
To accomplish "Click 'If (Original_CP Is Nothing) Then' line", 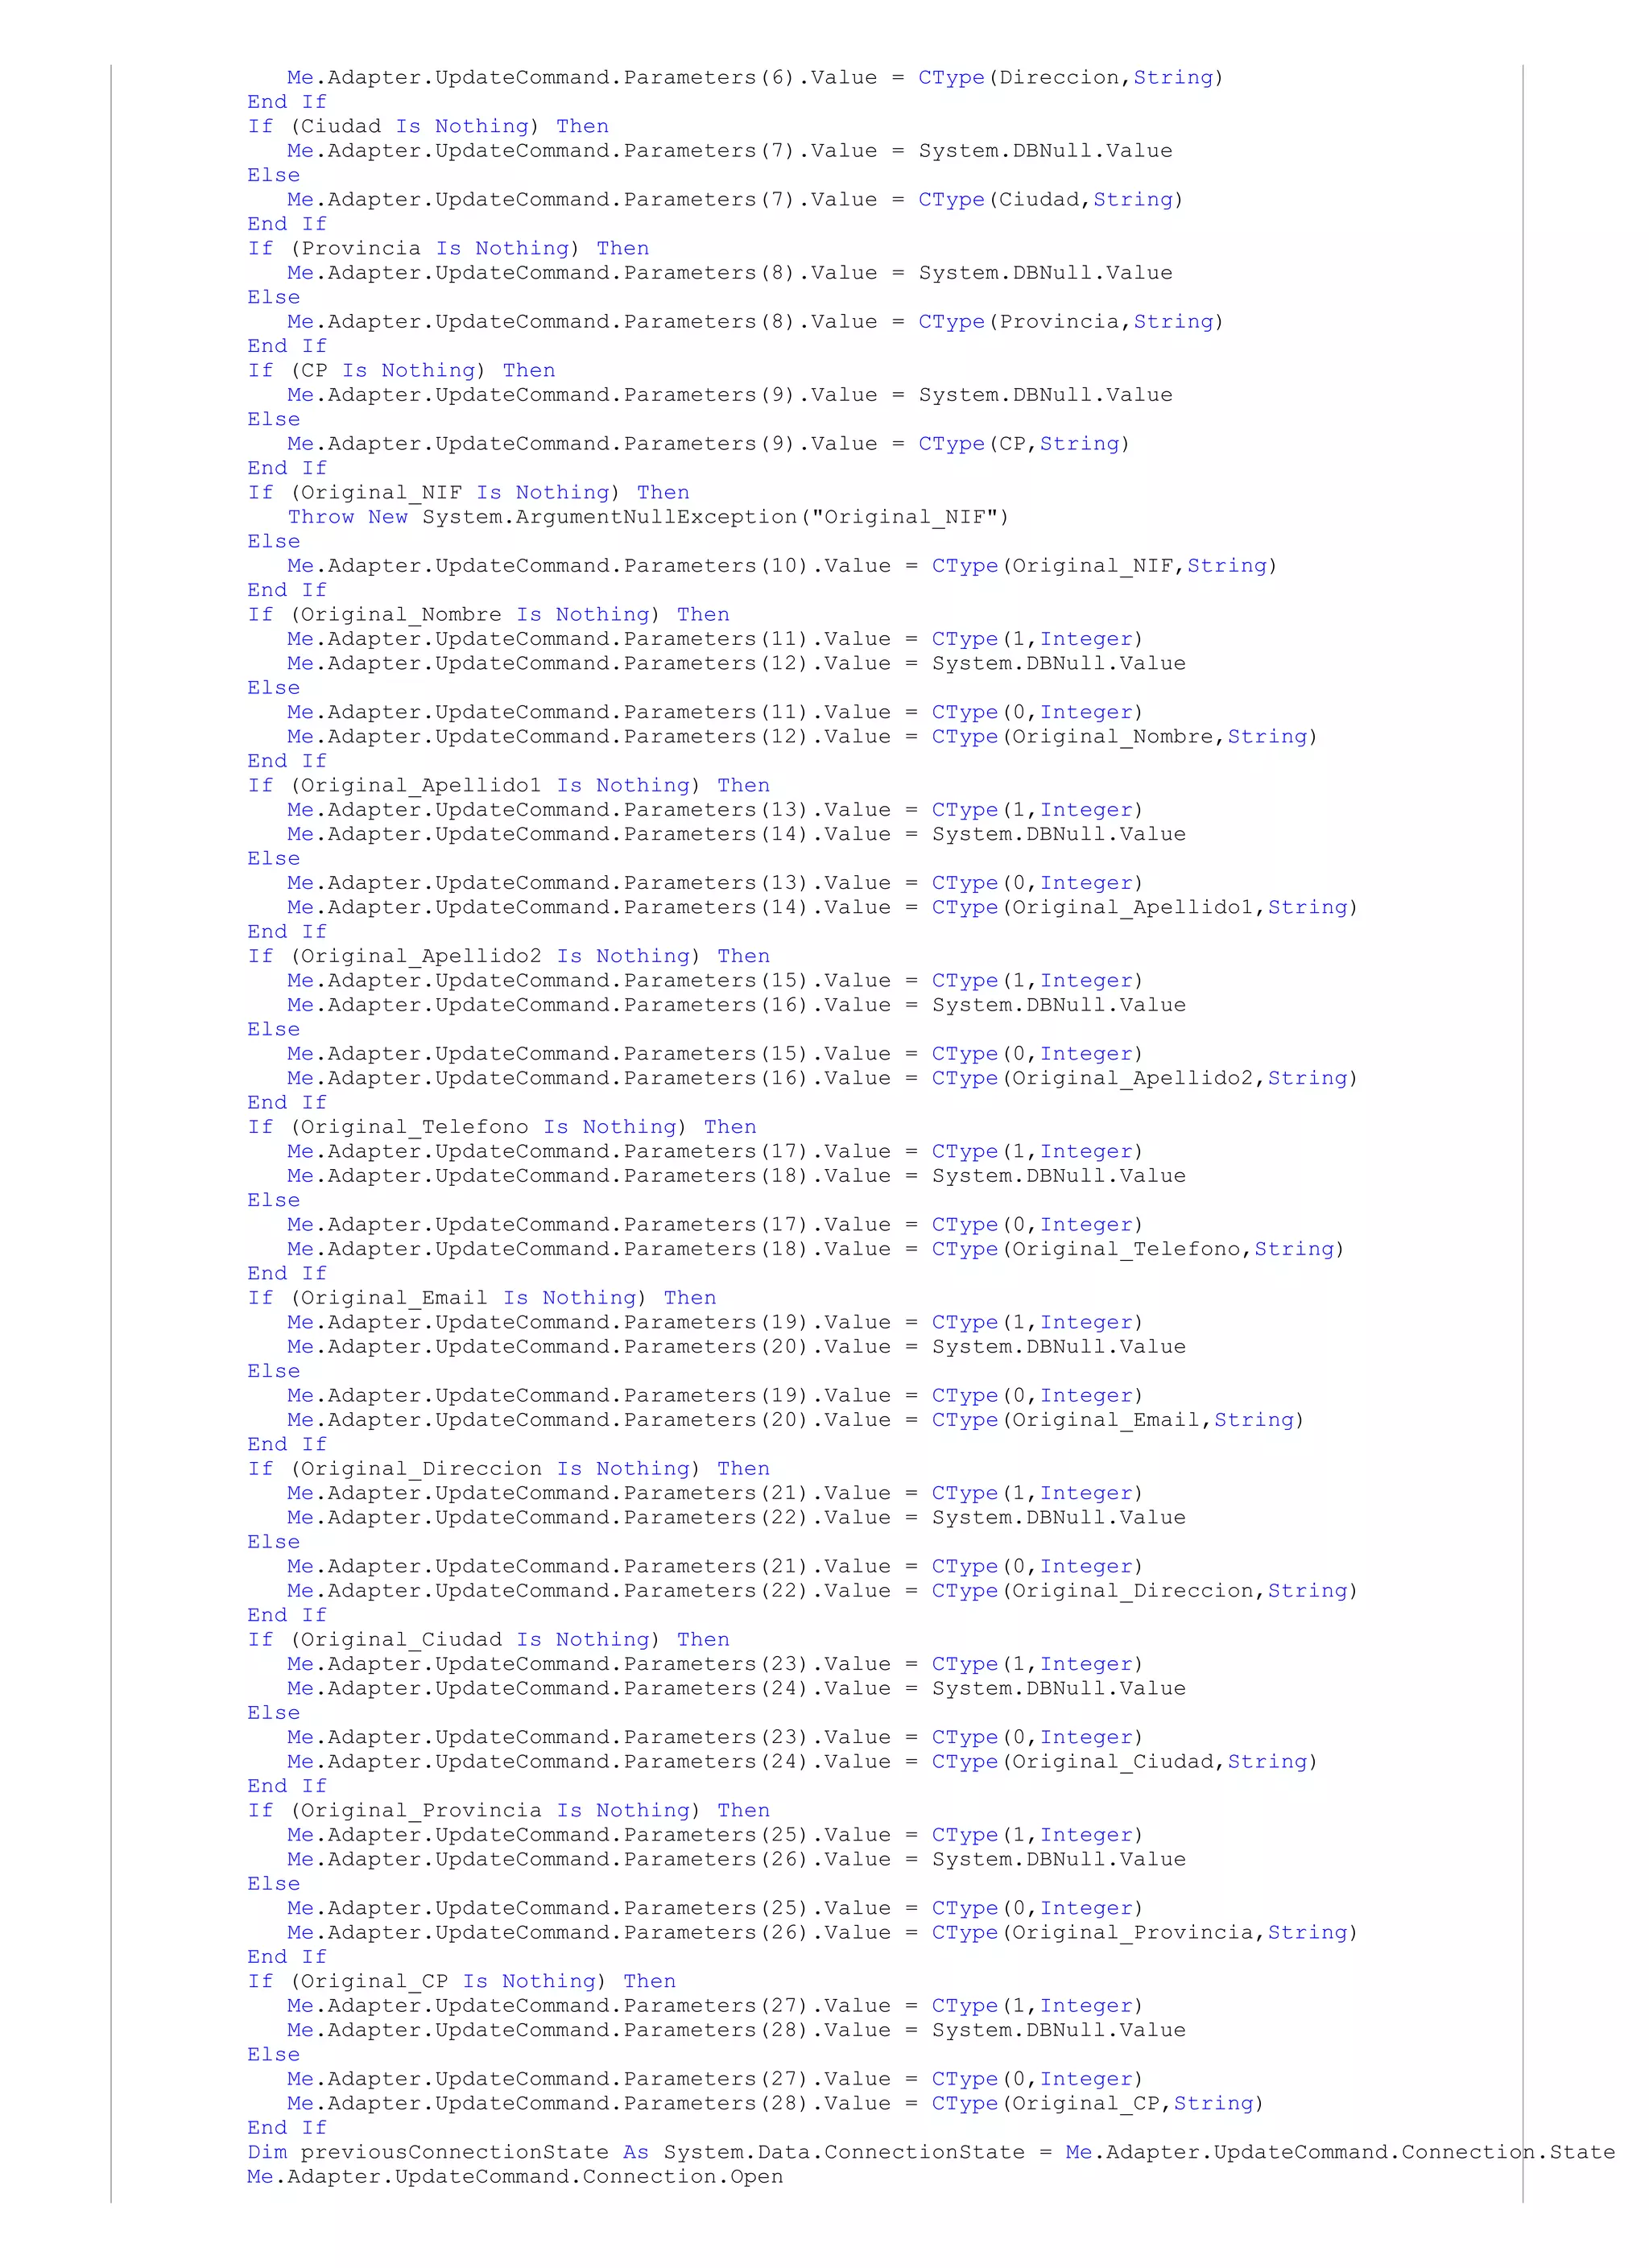I will point(461,1982).
